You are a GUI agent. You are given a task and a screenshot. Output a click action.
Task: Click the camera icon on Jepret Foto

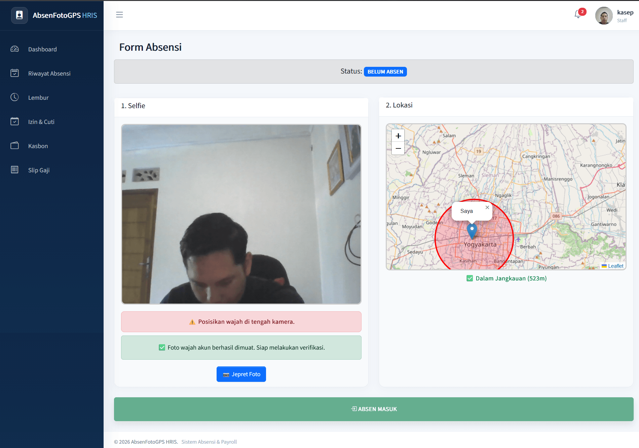coord(226,374)
